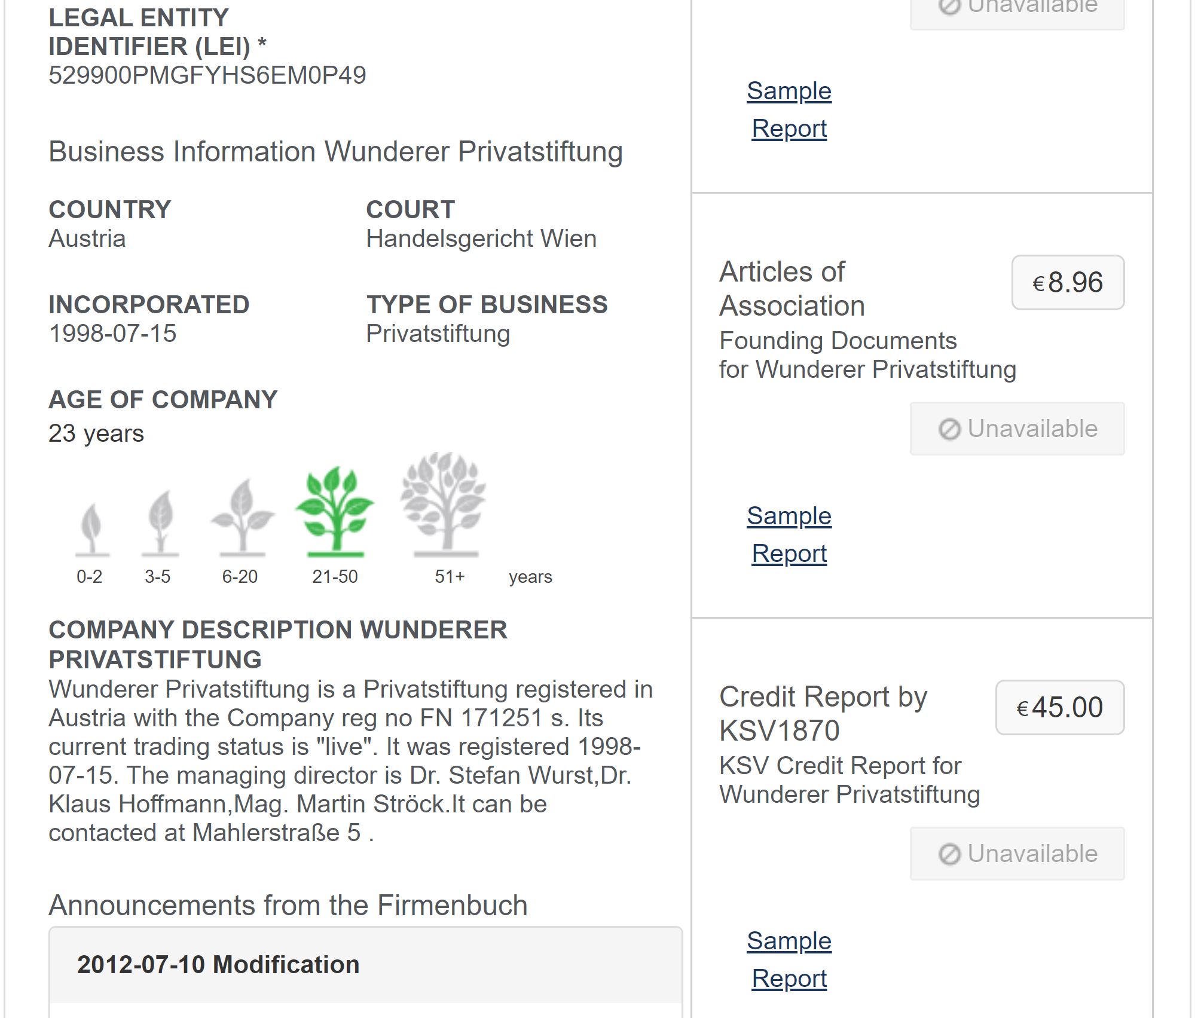Viewport: 1204px width, 1018px height.
Task: Click the 0-2 years seedling icon
Action: coord(91,530)
